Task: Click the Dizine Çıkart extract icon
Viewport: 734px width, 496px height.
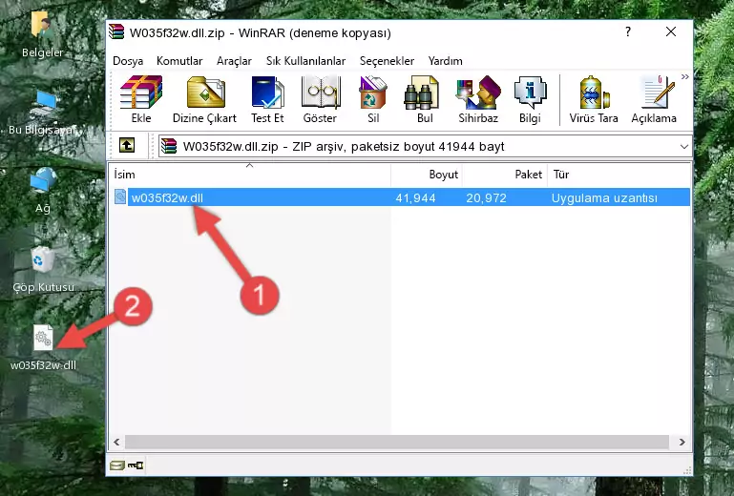Action: (x=204, y=99)
